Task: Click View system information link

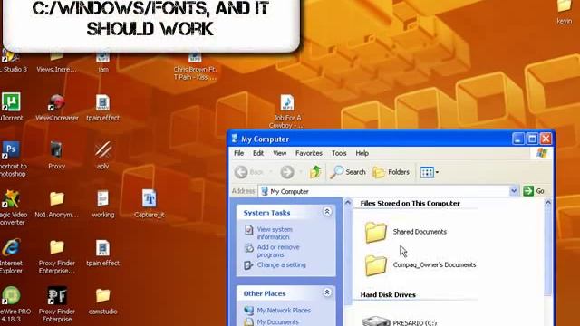Action: click(x=275, y=234)
